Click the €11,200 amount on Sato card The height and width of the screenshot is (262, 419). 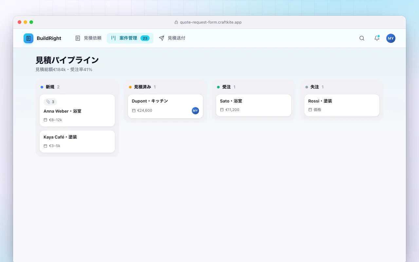tap(232, 110)
